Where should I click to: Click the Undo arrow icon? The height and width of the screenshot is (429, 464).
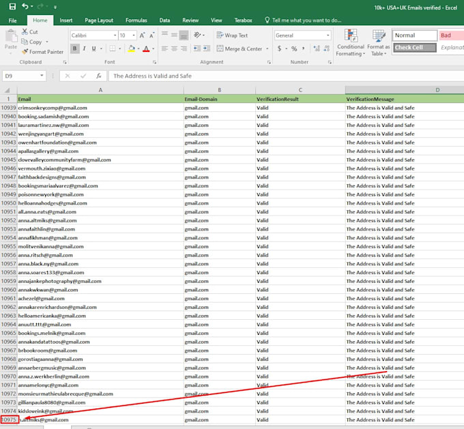(25, 6)
